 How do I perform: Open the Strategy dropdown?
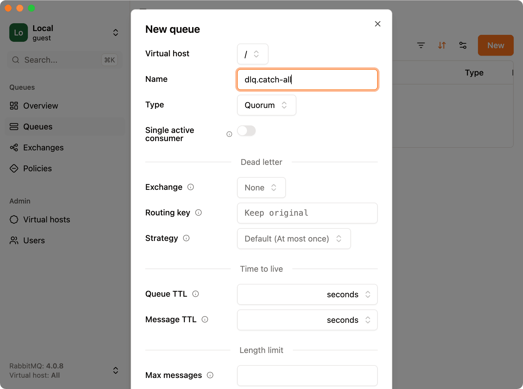point(293,239)
